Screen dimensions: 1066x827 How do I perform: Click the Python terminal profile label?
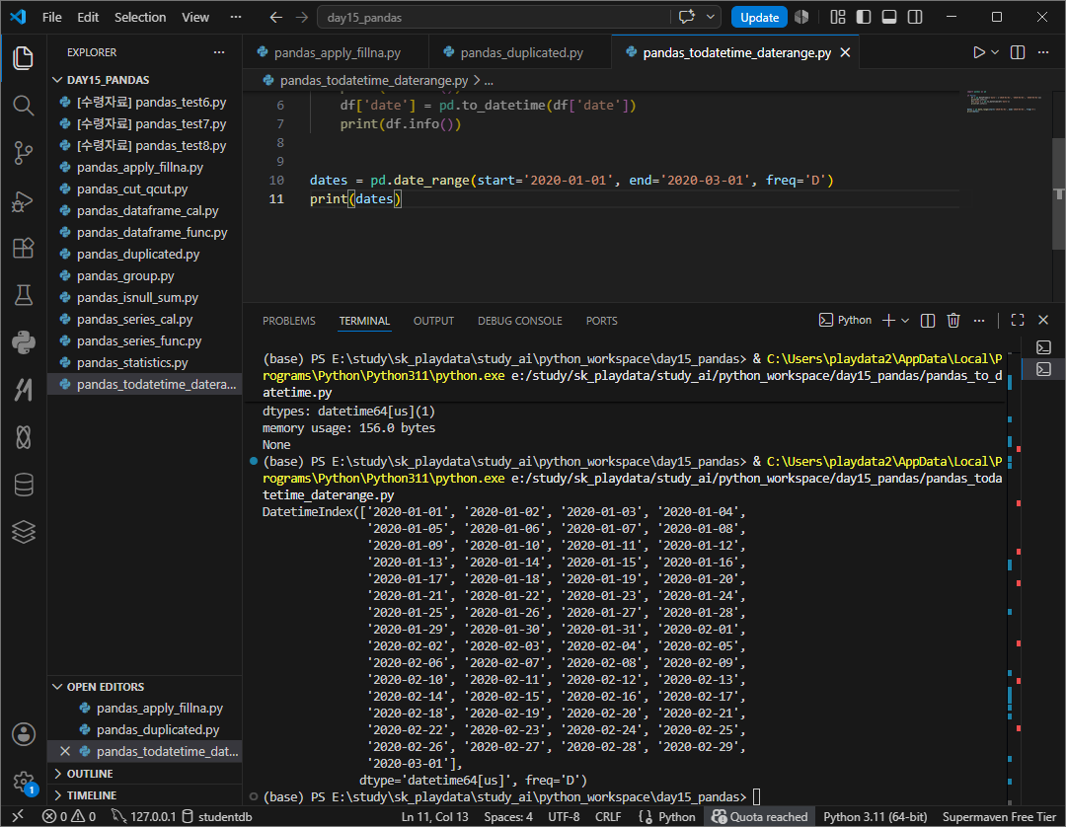tap(845, 320)
